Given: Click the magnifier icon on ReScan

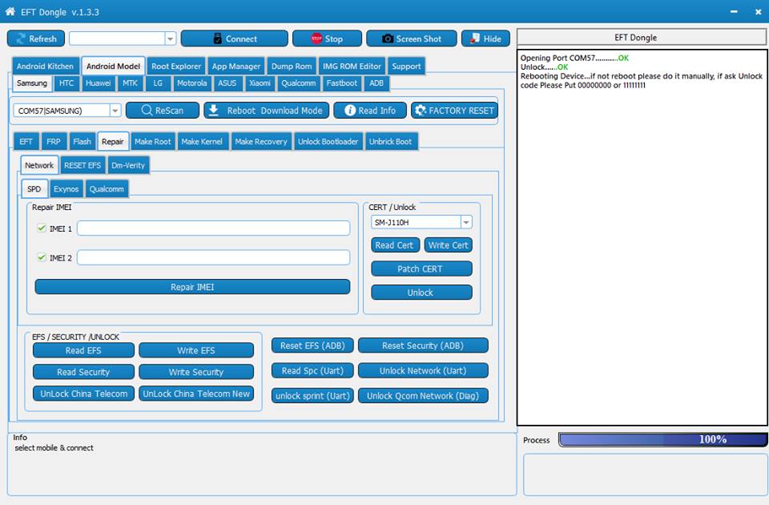Looking at the screenshot, I should pyautogui.click(x=147, y=111).
